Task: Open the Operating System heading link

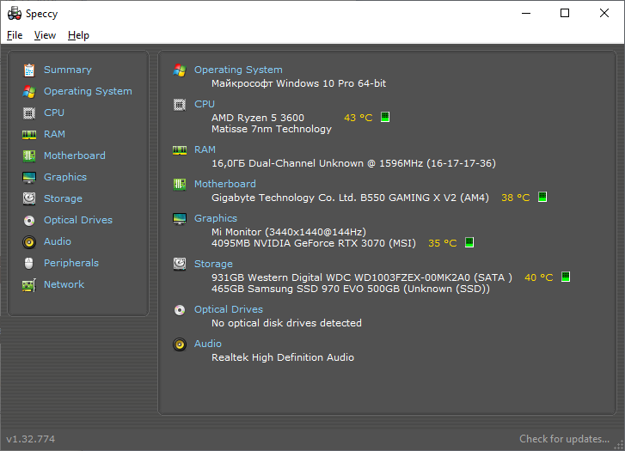Action: [238, 70]
